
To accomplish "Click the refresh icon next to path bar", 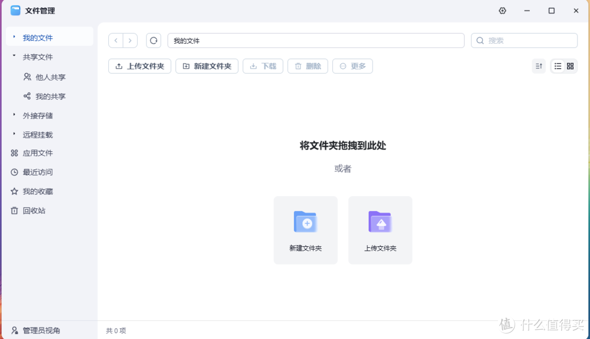I will point(153,40).
